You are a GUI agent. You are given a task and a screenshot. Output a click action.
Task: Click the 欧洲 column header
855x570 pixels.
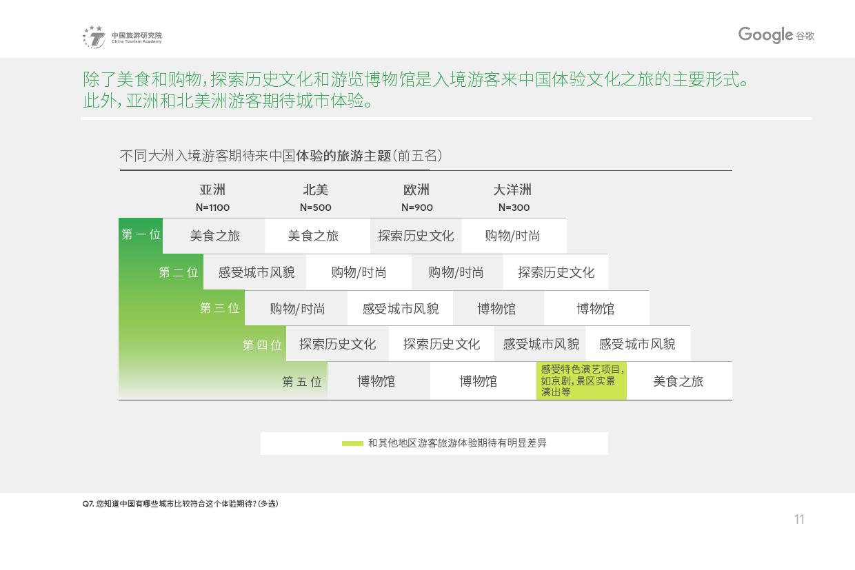point(416,190)
